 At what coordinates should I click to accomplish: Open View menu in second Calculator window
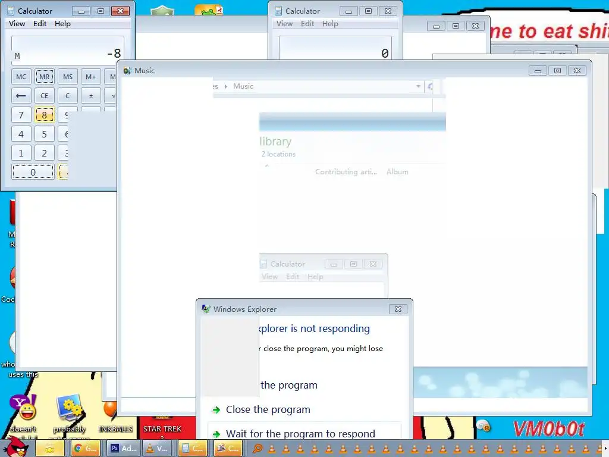(x=284, y=24)
